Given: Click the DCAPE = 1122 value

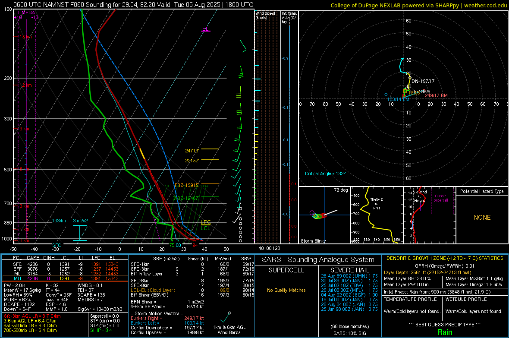Looking at the screenshot, I should [19, 304].
